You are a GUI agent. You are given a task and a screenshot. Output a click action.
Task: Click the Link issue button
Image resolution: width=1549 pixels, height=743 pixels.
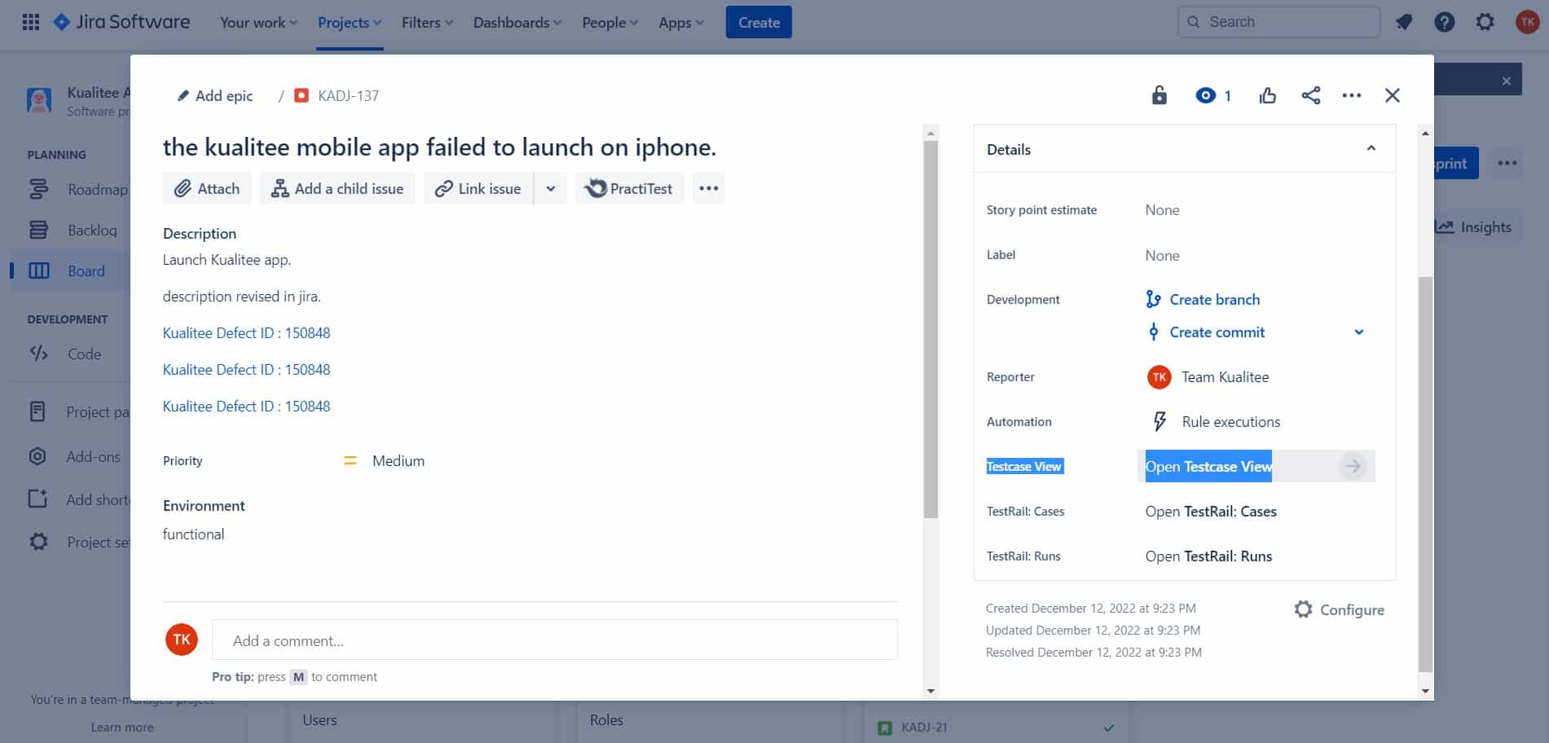pyautogui.click(x=478, y=188)
